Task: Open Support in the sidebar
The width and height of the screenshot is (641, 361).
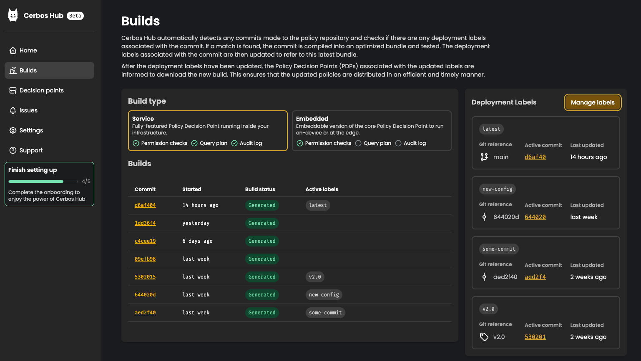Action: [49, 150]
